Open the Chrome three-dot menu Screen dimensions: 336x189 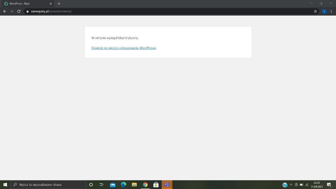point(331,11)
